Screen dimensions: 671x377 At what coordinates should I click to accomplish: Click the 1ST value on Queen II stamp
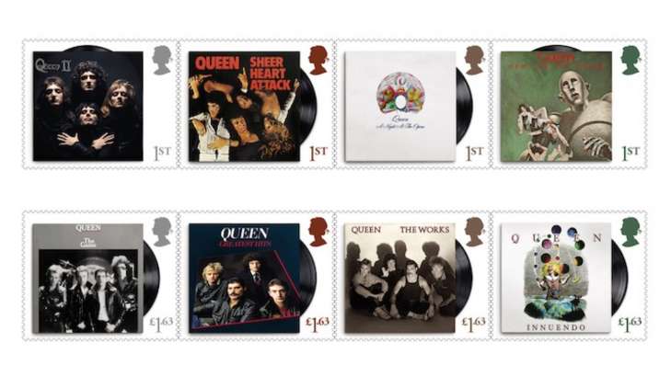tap(162, 153)
